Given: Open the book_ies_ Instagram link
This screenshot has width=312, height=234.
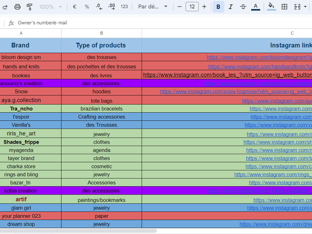Looking at the screenshot, I should 227,75.
